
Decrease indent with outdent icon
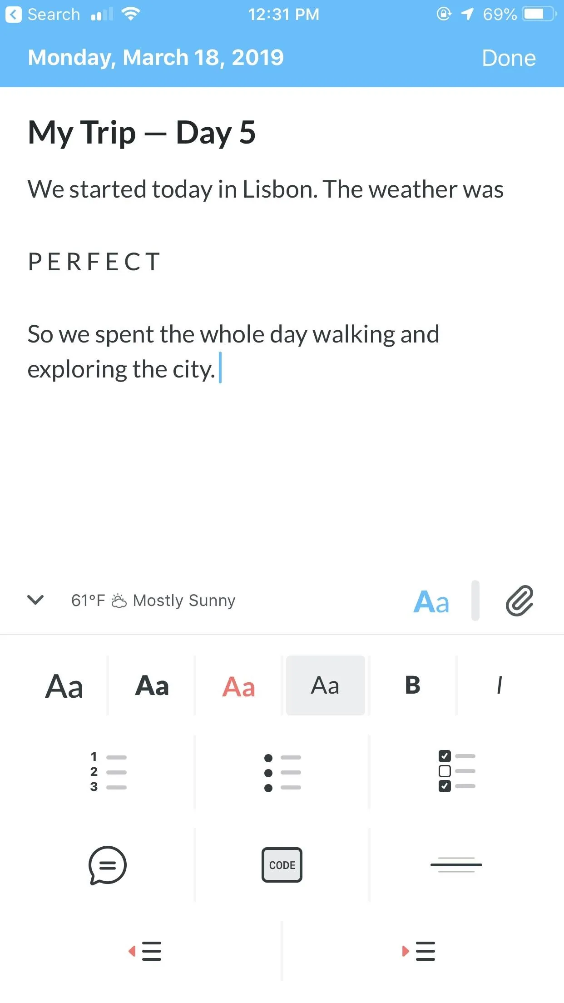click(x=145, y=951)
